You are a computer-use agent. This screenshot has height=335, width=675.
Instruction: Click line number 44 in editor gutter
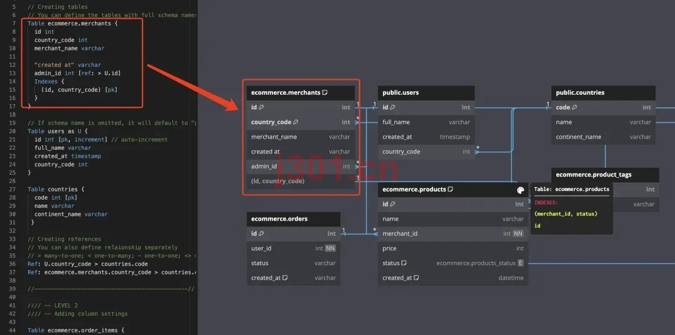point(12,330)
